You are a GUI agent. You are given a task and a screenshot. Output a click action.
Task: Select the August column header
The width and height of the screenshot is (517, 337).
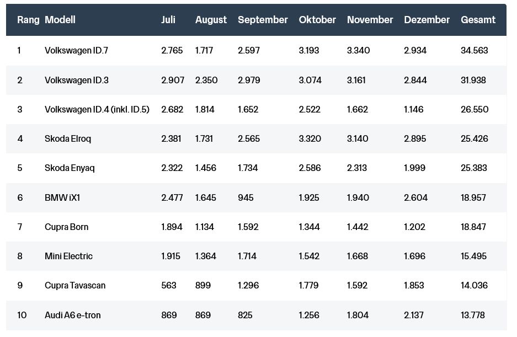pos(211,20)
